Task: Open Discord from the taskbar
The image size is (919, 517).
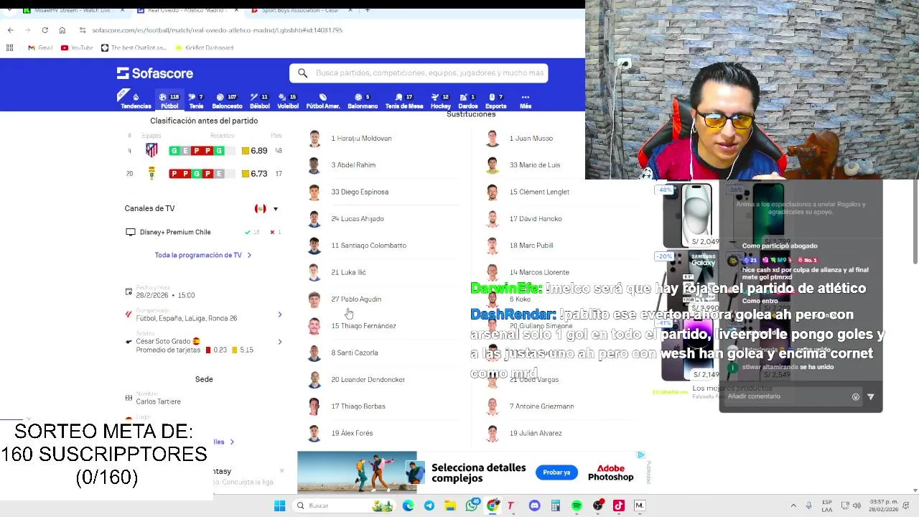Action: click(534, 506)
